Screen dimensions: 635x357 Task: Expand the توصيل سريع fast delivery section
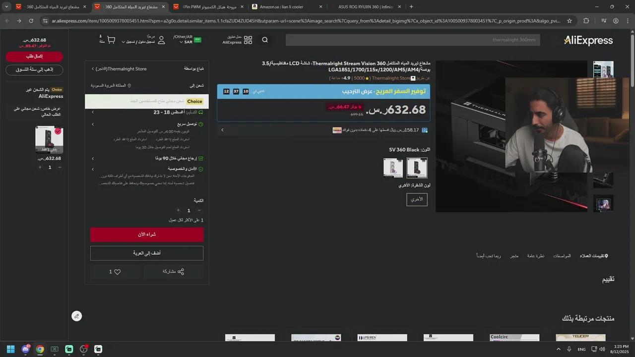93,124
